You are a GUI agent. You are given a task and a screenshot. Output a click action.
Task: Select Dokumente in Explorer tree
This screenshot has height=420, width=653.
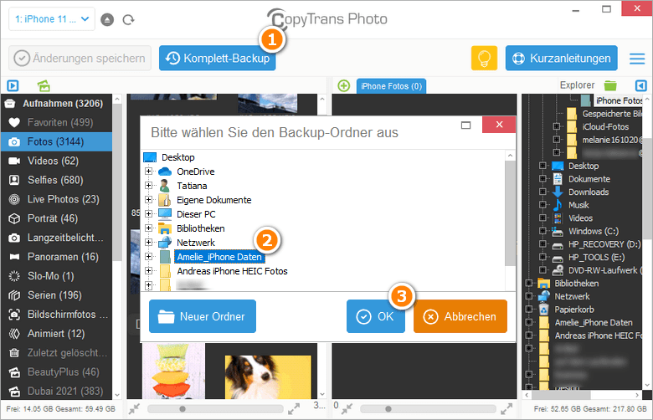[589, 179]
